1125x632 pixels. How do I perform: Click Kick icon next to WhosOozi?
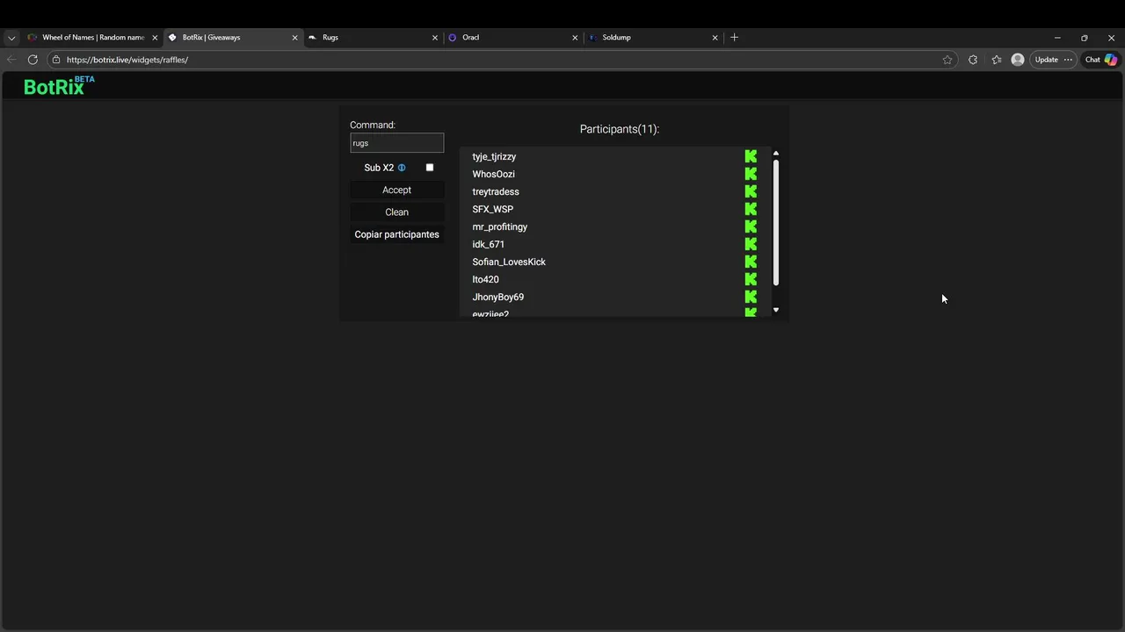click(x=751, y=174)
